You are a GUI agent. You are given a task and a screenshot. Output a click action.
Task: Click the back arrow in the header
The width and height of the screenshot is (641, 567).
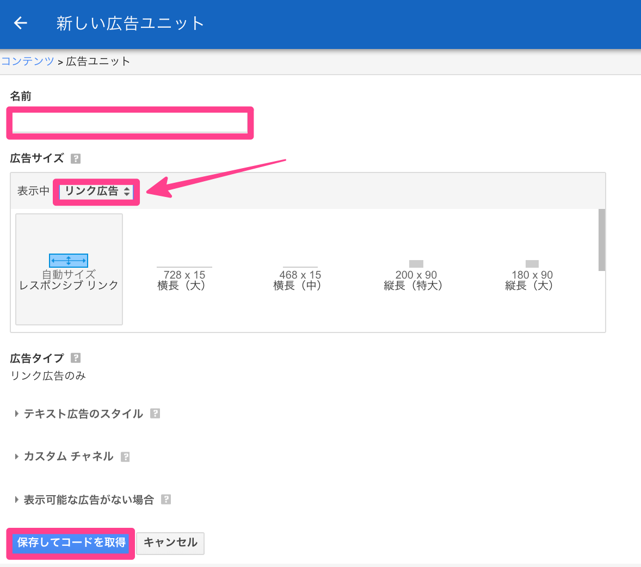tap(21, 23)
